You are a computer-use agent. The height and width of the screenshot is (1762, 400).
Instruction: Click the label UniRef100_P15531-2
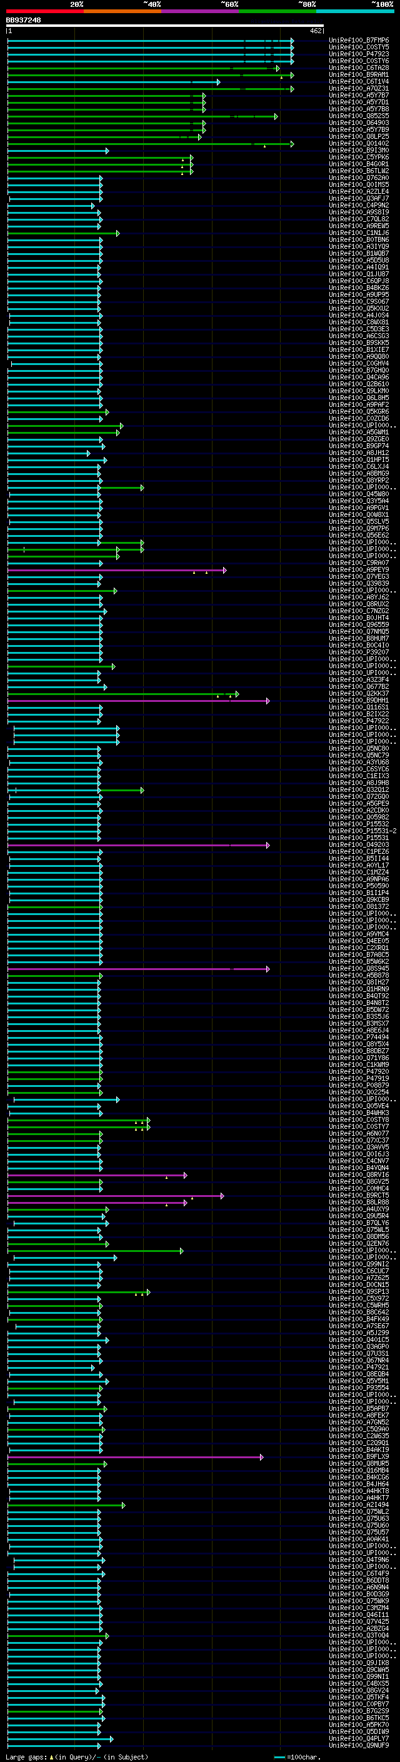click(x=362, y=831)
